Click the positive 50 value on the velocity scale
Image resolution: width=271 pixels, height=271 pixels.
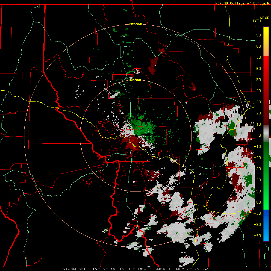(x=259, y=80)
